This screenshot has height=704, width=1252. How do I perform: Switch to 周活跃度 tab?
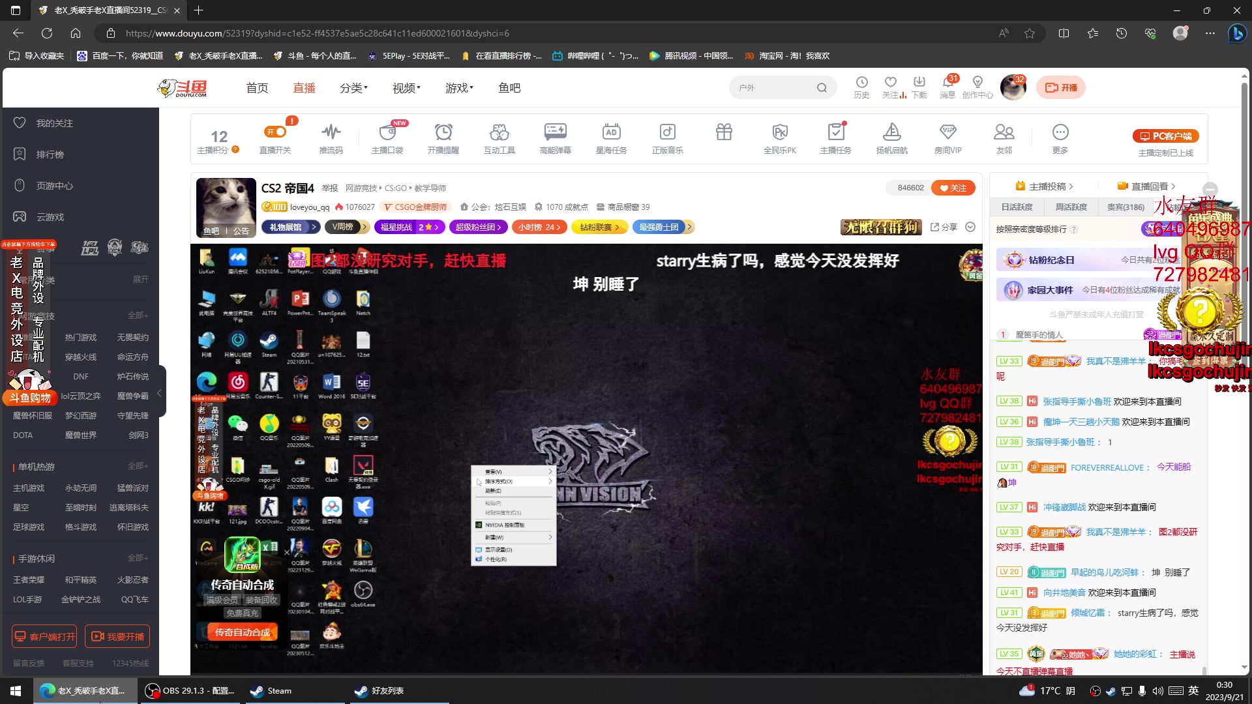click(x=1071, y=207)
